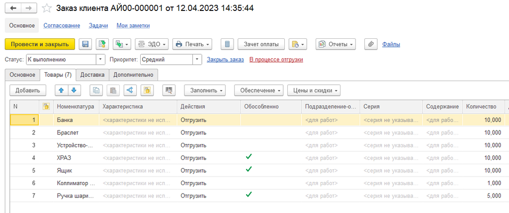Click the Количество column header

[x=483, y=106]
